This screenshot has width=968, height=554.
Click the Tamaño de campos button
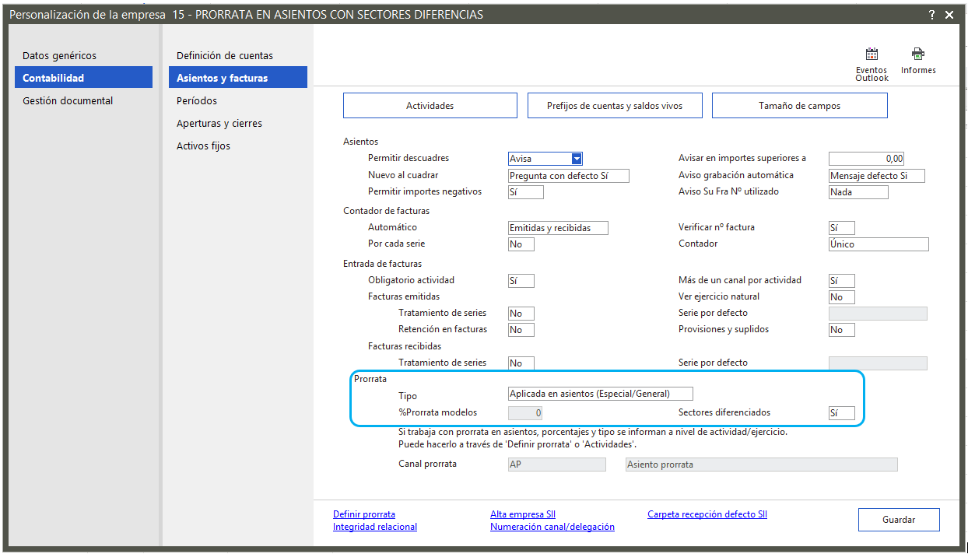[x=799, y=106]
